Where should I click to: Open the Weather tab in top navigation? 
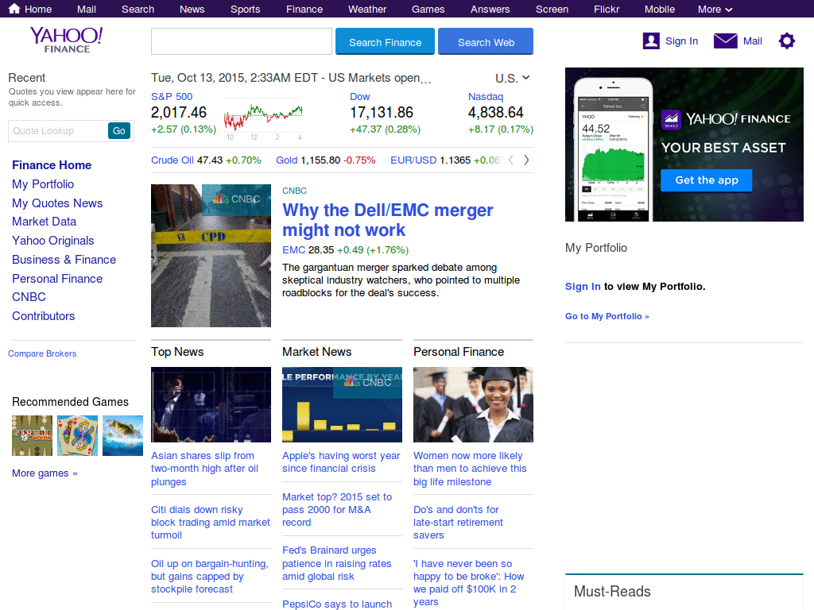367,10
